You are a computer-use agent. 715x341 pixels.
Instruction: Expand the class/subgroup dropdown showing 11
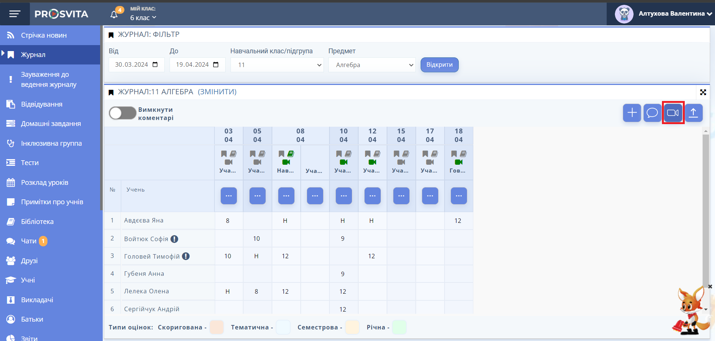point(277,65)
